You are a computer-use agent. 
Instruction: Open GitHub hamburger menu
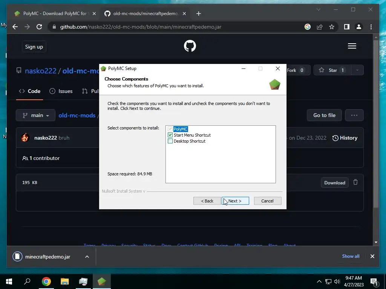click(352, 46)
